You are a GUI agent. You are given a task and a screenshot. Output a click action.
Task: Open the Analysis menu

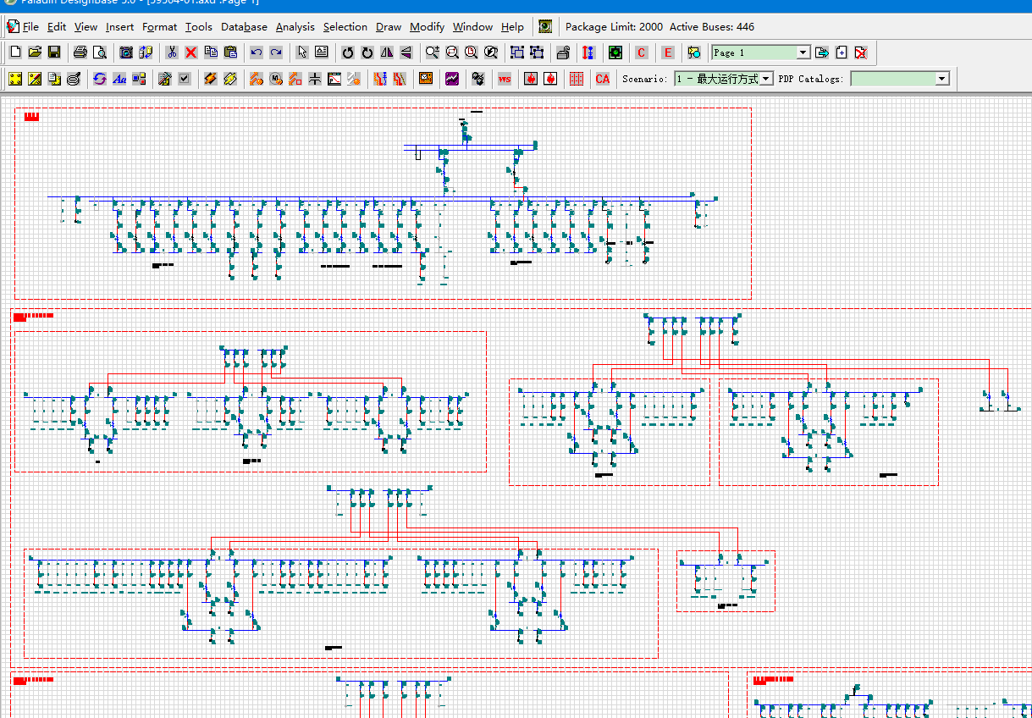295,27
